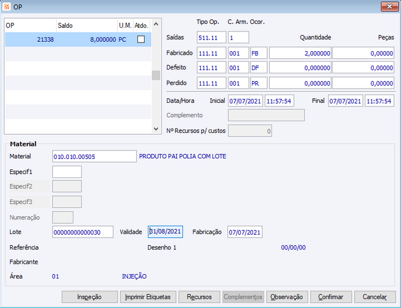Click the 00/00/00 Desenho date text

(x=293, y=248)
